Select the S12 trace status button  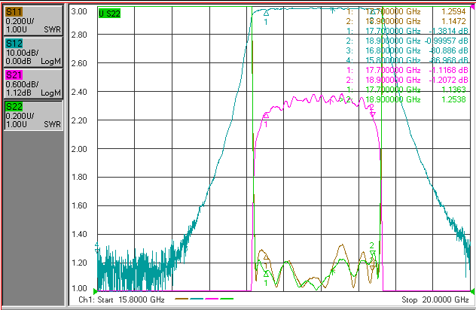tap(33, 52)
